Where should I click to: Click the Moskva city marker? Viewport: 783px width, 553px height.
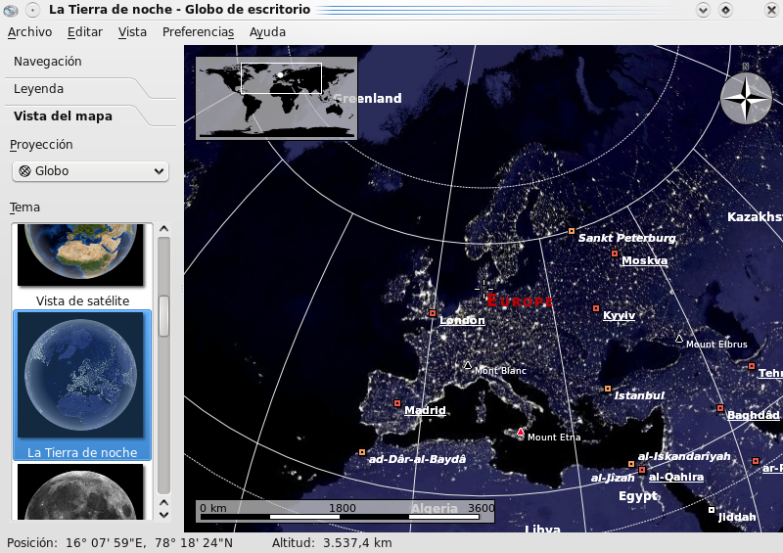point(615,253)
